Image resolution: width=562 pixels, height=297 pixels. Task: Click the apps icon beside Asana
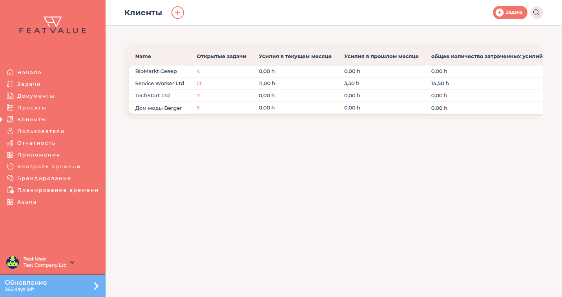coord(10,202)
